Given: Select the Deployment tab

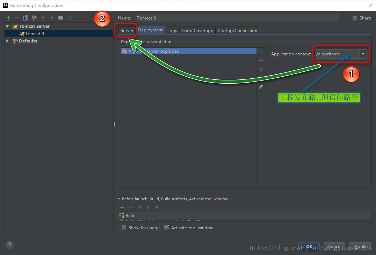Looking at the screenshot, I should [150, 30].
